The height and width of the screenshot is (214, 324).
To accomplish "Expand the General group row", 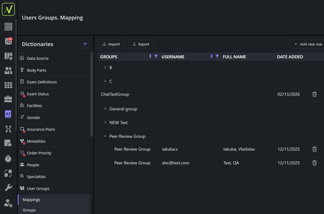I will pos(105,108).
